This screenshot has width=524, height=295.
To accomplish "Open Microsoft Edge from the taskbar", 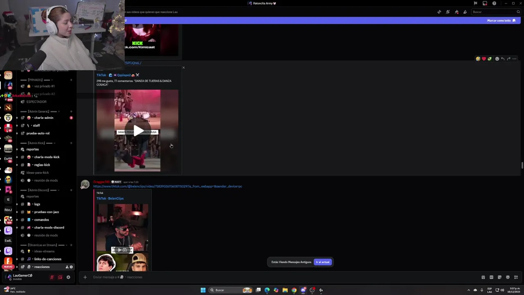I will [267, 290].
